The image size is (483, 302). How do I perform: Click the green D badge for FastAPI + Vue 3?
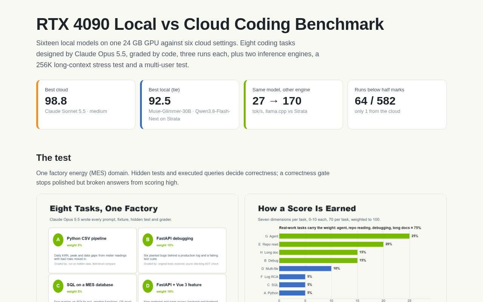coord(148,286)
